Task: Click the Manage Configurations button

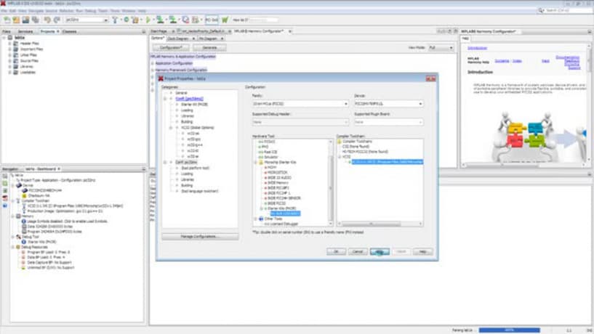Action: (200, 237)
